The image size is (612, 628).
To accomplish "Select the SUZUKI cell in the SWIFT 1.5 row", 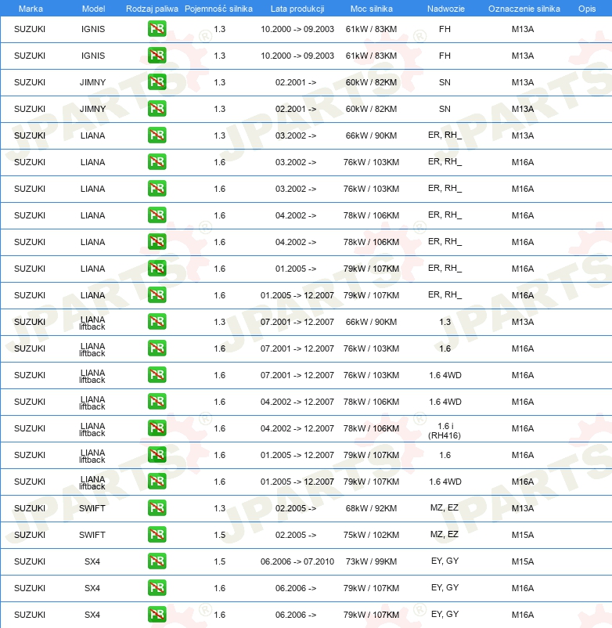I will (30, 535).
